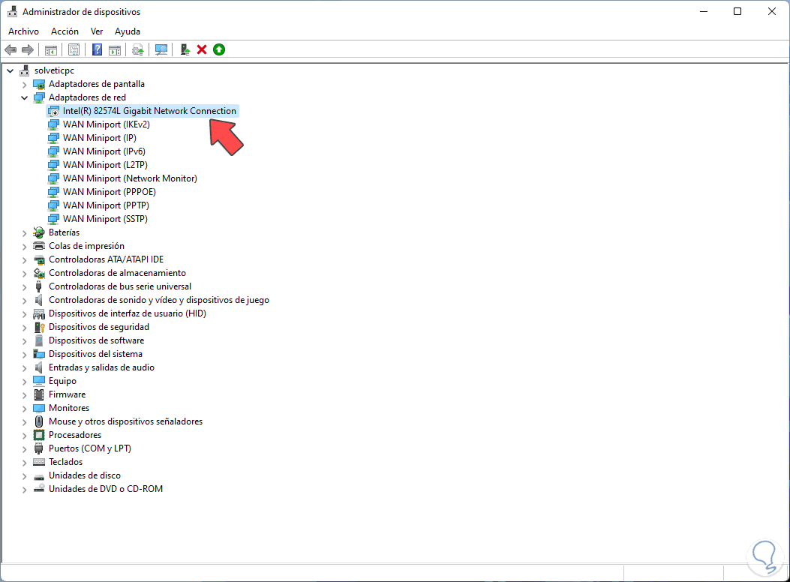Image resolution: width=790 pixels, height=582 pixels.
Task: Open the Acción menu
Action: [x=65, y=31]
